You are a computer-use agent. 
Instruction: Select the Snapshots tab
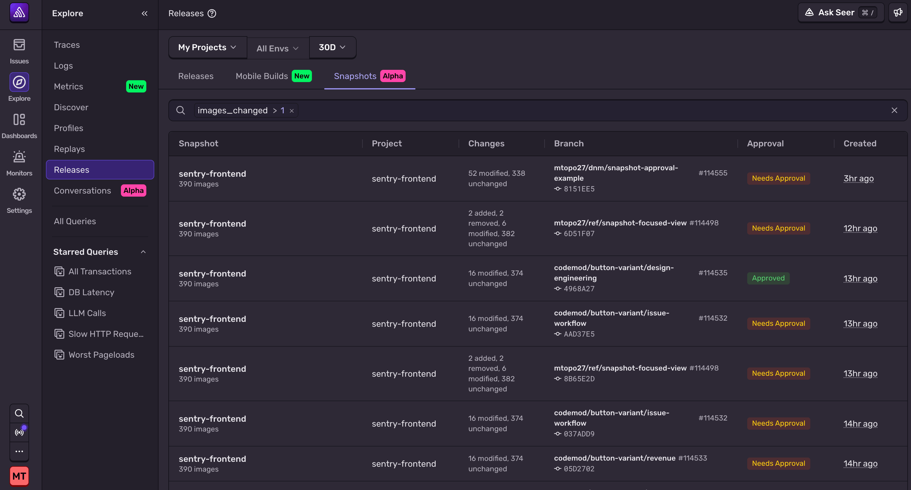click(369, 76)
